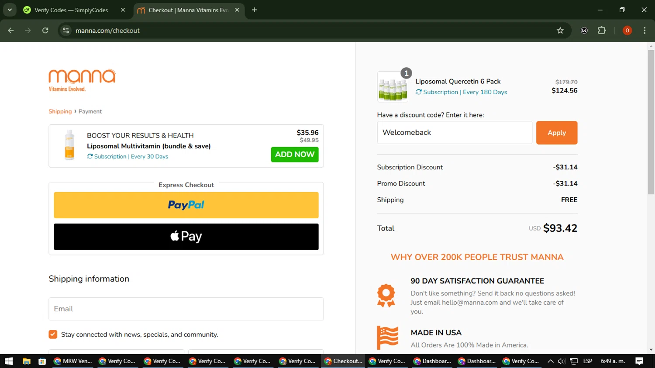Click the BOOST YOUR RESULTS & HEALTH text

(140, 135)
